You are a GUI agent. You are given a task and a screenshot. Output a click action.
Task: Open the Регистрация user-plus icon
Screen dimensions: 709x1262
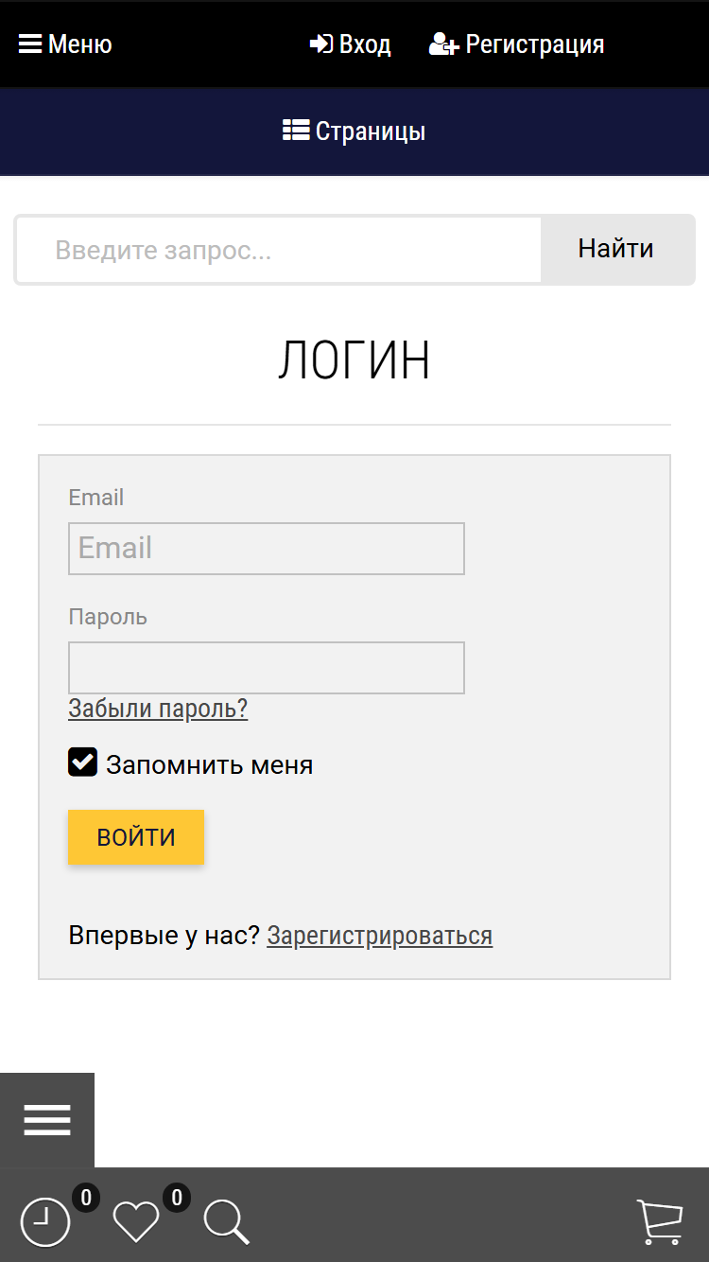(444, 44)
